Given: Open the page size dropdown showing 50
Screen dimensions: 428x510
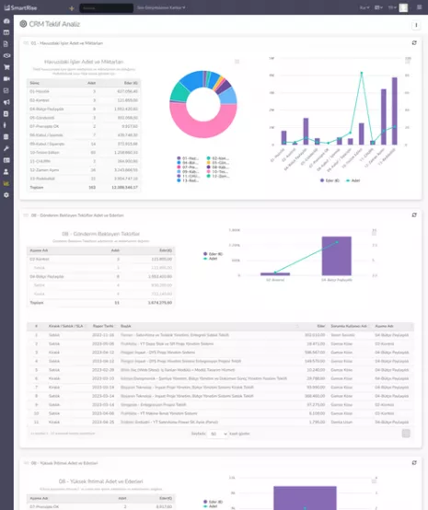Looking at the screenshot, I should click(218, 434).
